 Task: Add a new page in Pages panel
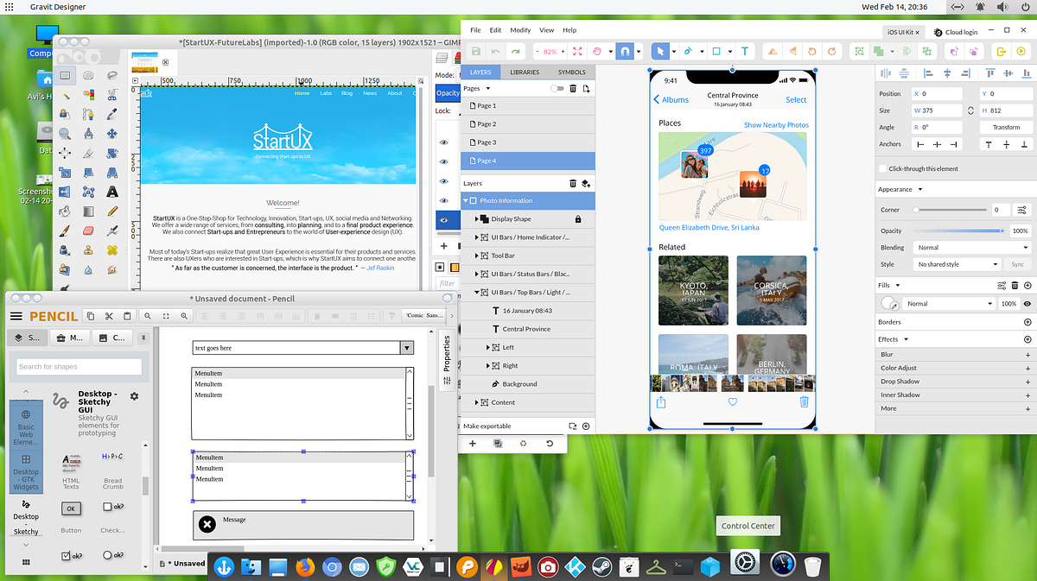[x=587, y=88]
